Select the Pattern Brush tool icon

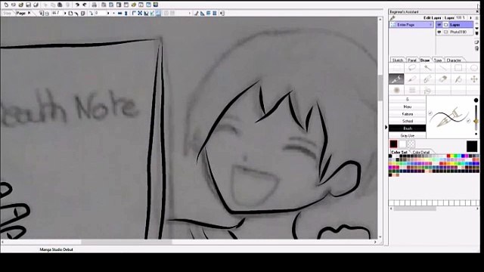(x=411, y=90)
